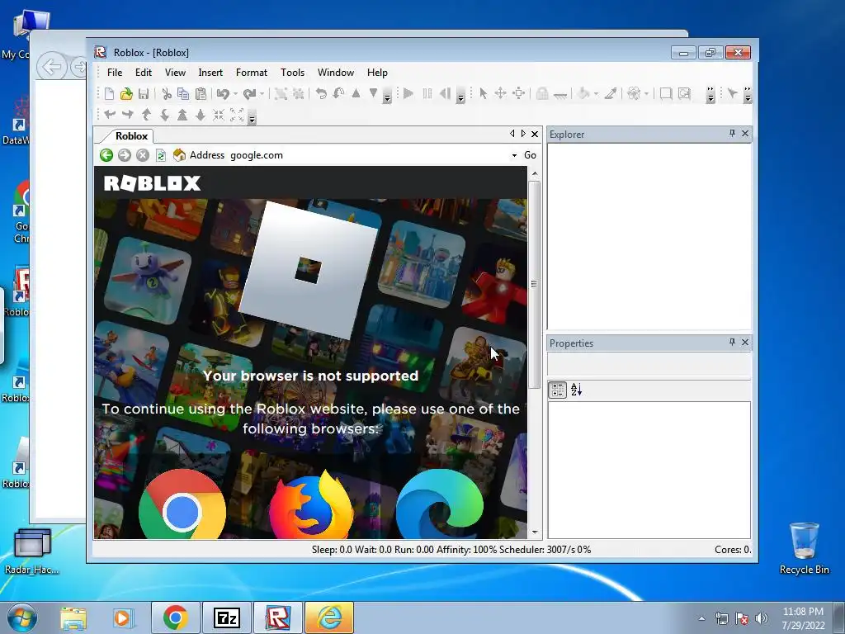Click the Pause button in toolbar
The width and height of the screenshot is (845, 634).
click(427, 94)
